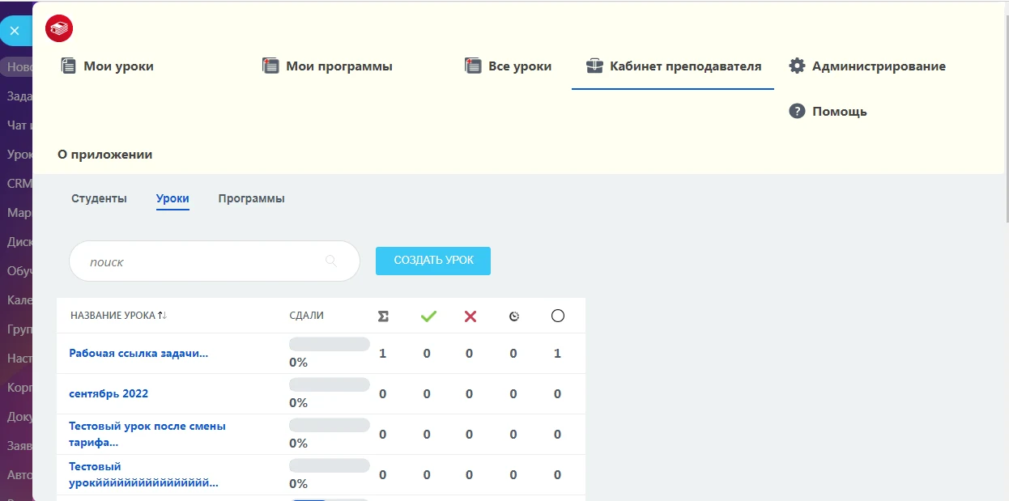This screenshot has width=1009, height=501.
Task: Click the sum total column icon
Action: (x=383, y=316)
